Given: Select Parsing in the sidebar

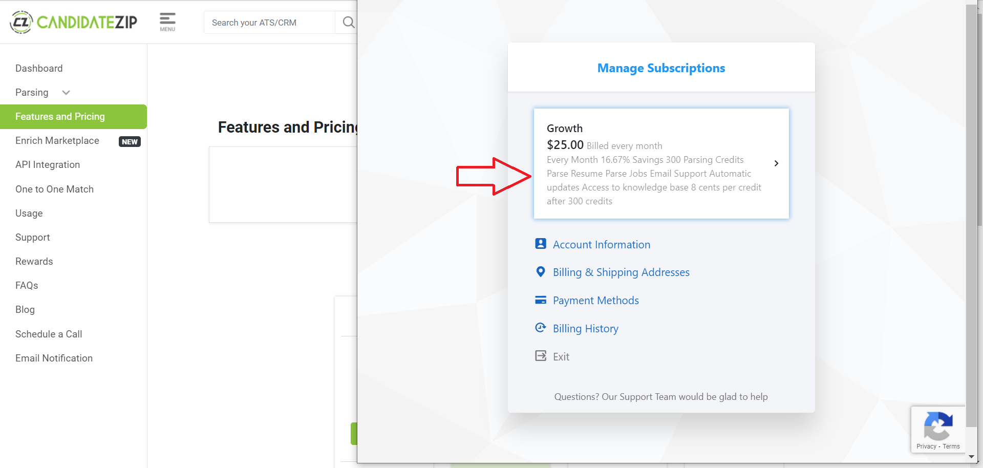Looking at the screenshot, I should 32,92.
